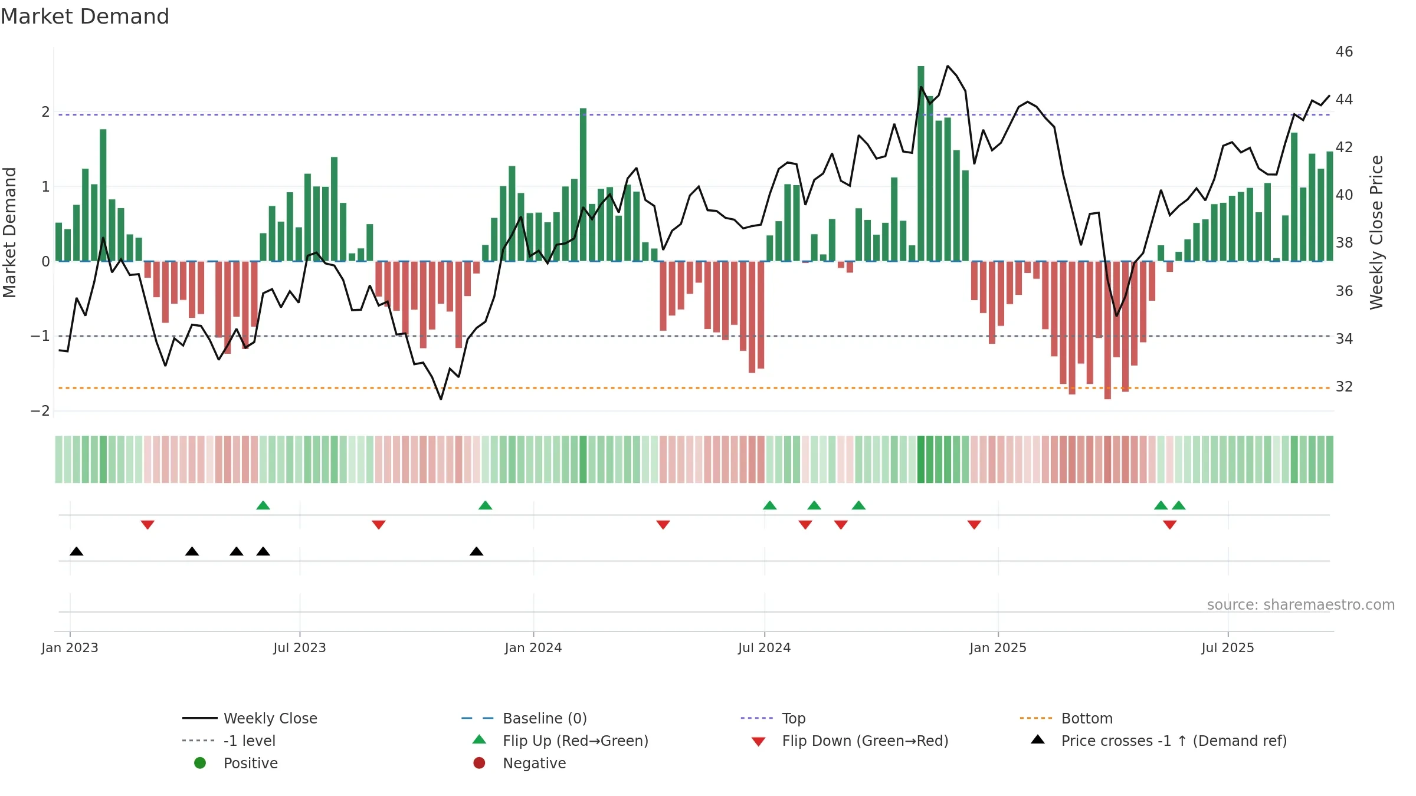Click the 32 price axis tick label
Screen dimensions: 1416x796
tap(1344, 386)
